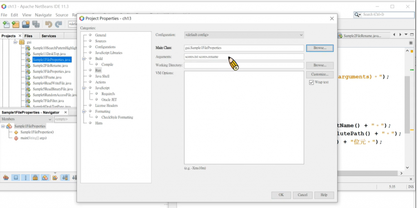The height and width of the screenshot is (208, 418).
Task: Toggle Fully Qualified Names in Navigator
Action: tap(55, 177)
